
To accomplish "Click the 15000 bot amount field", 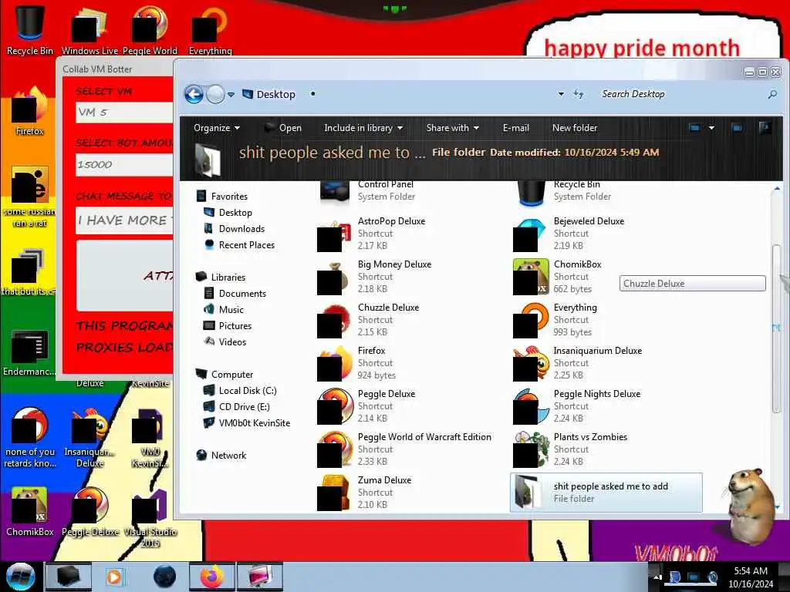I will (x=124, y=165).
